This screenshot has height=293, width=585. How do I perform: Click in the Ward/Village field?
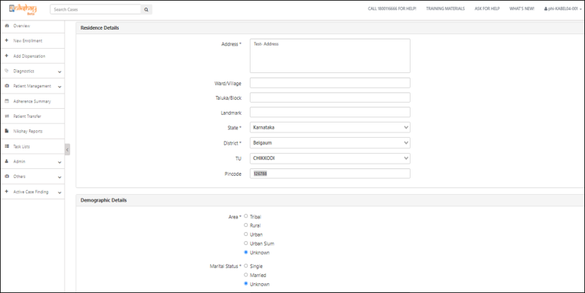(330, 83)
